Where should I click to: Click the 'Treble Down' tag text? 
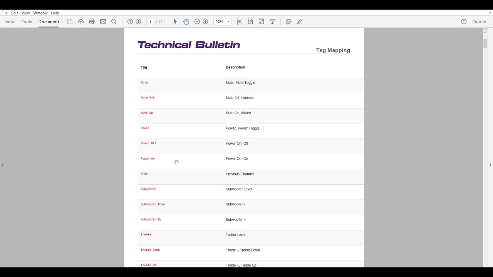pos(150,250)
